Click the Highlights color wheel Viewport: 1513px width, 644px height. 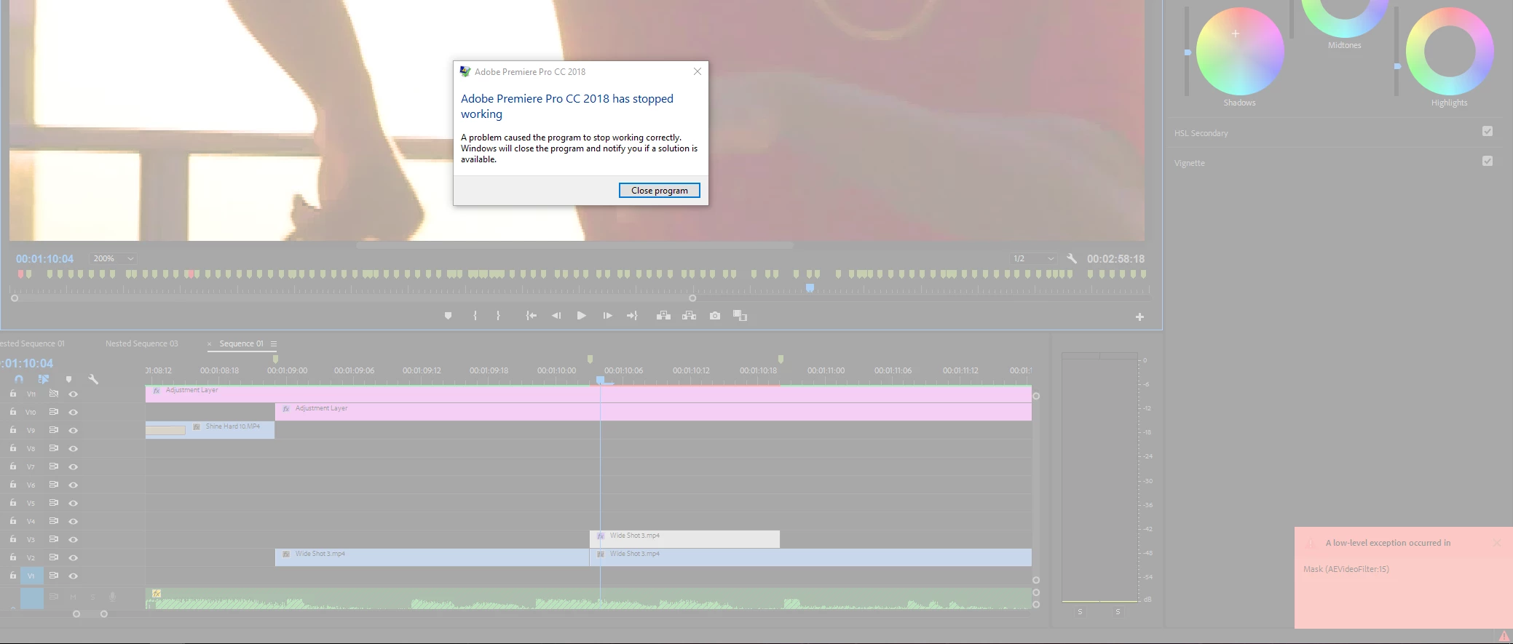tap(1450, 52)
